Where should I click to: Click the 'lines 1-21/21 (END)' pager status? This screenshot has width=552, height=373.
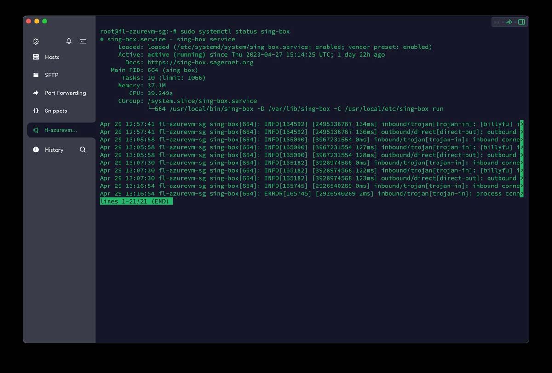136,201
